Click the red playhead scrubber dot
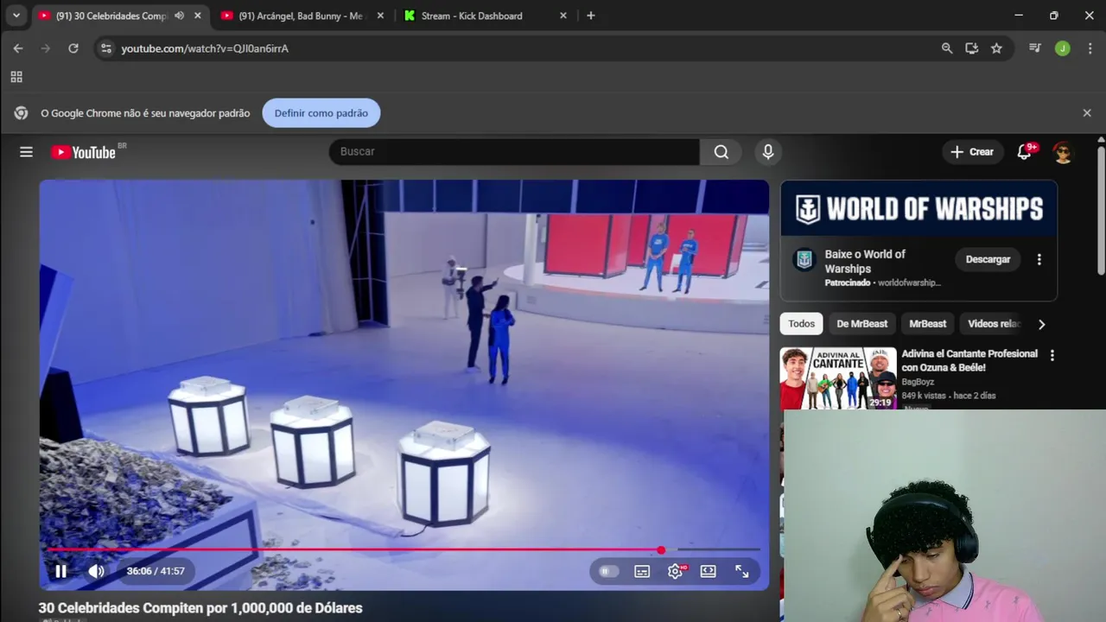The width and height of the screenshot is (1106, 622). (x=661, y=549)
